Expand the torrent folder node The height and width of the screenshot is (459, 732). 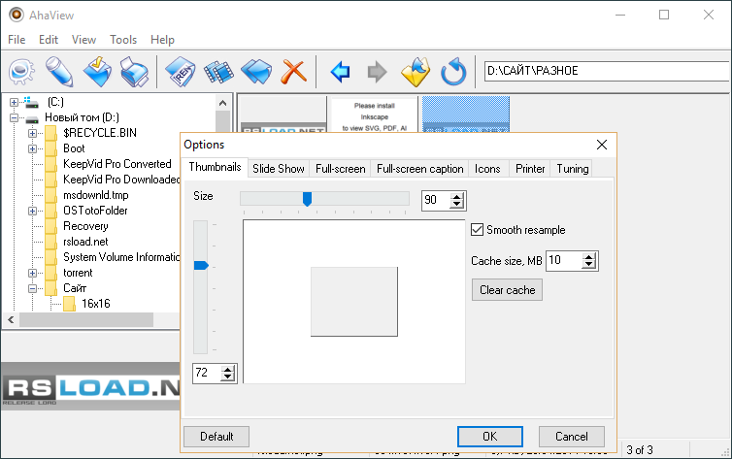(x=32, y=273)
